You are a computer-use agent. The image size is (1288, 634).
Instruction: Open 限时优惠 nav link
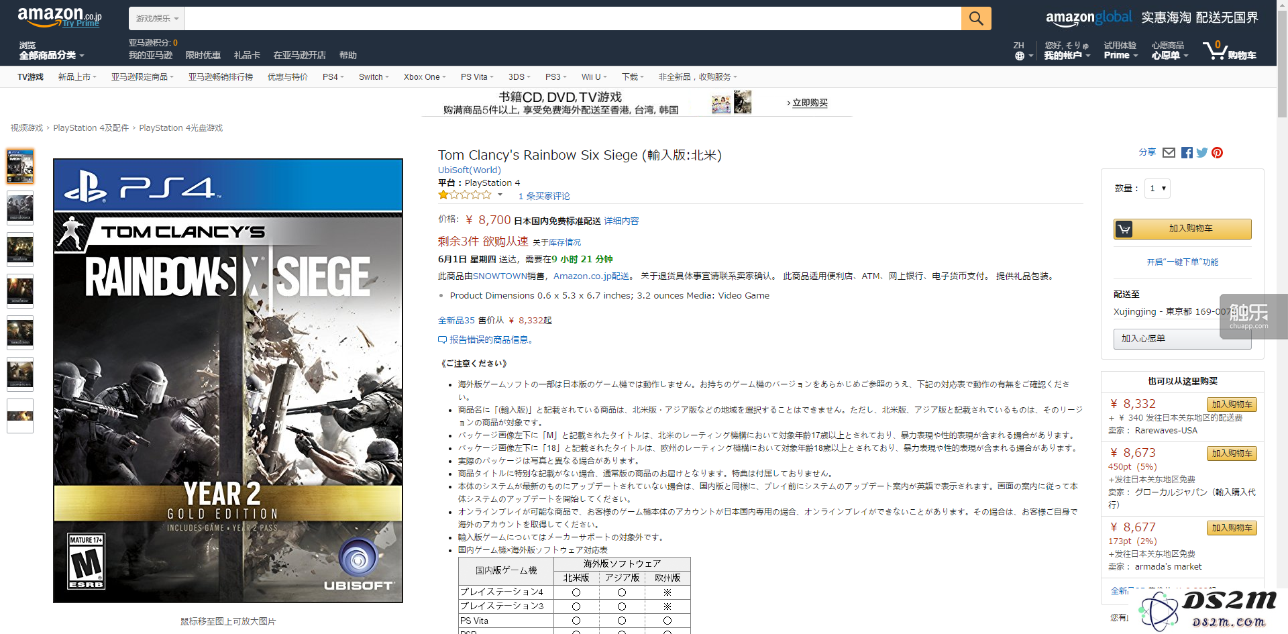(x=203, y=56)
